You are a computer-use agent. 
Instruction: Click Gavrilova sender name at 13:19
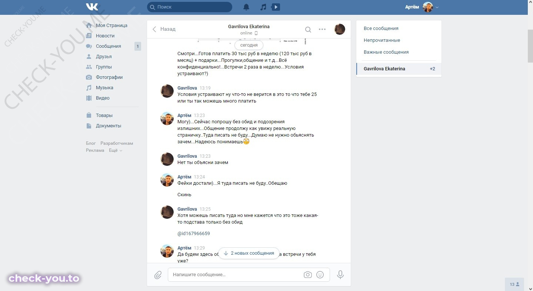tap(187, 88)
